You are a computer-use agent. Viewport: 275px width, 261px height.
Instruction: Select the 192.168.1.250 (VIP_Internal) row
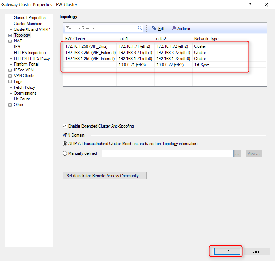(x=164, y=59)
